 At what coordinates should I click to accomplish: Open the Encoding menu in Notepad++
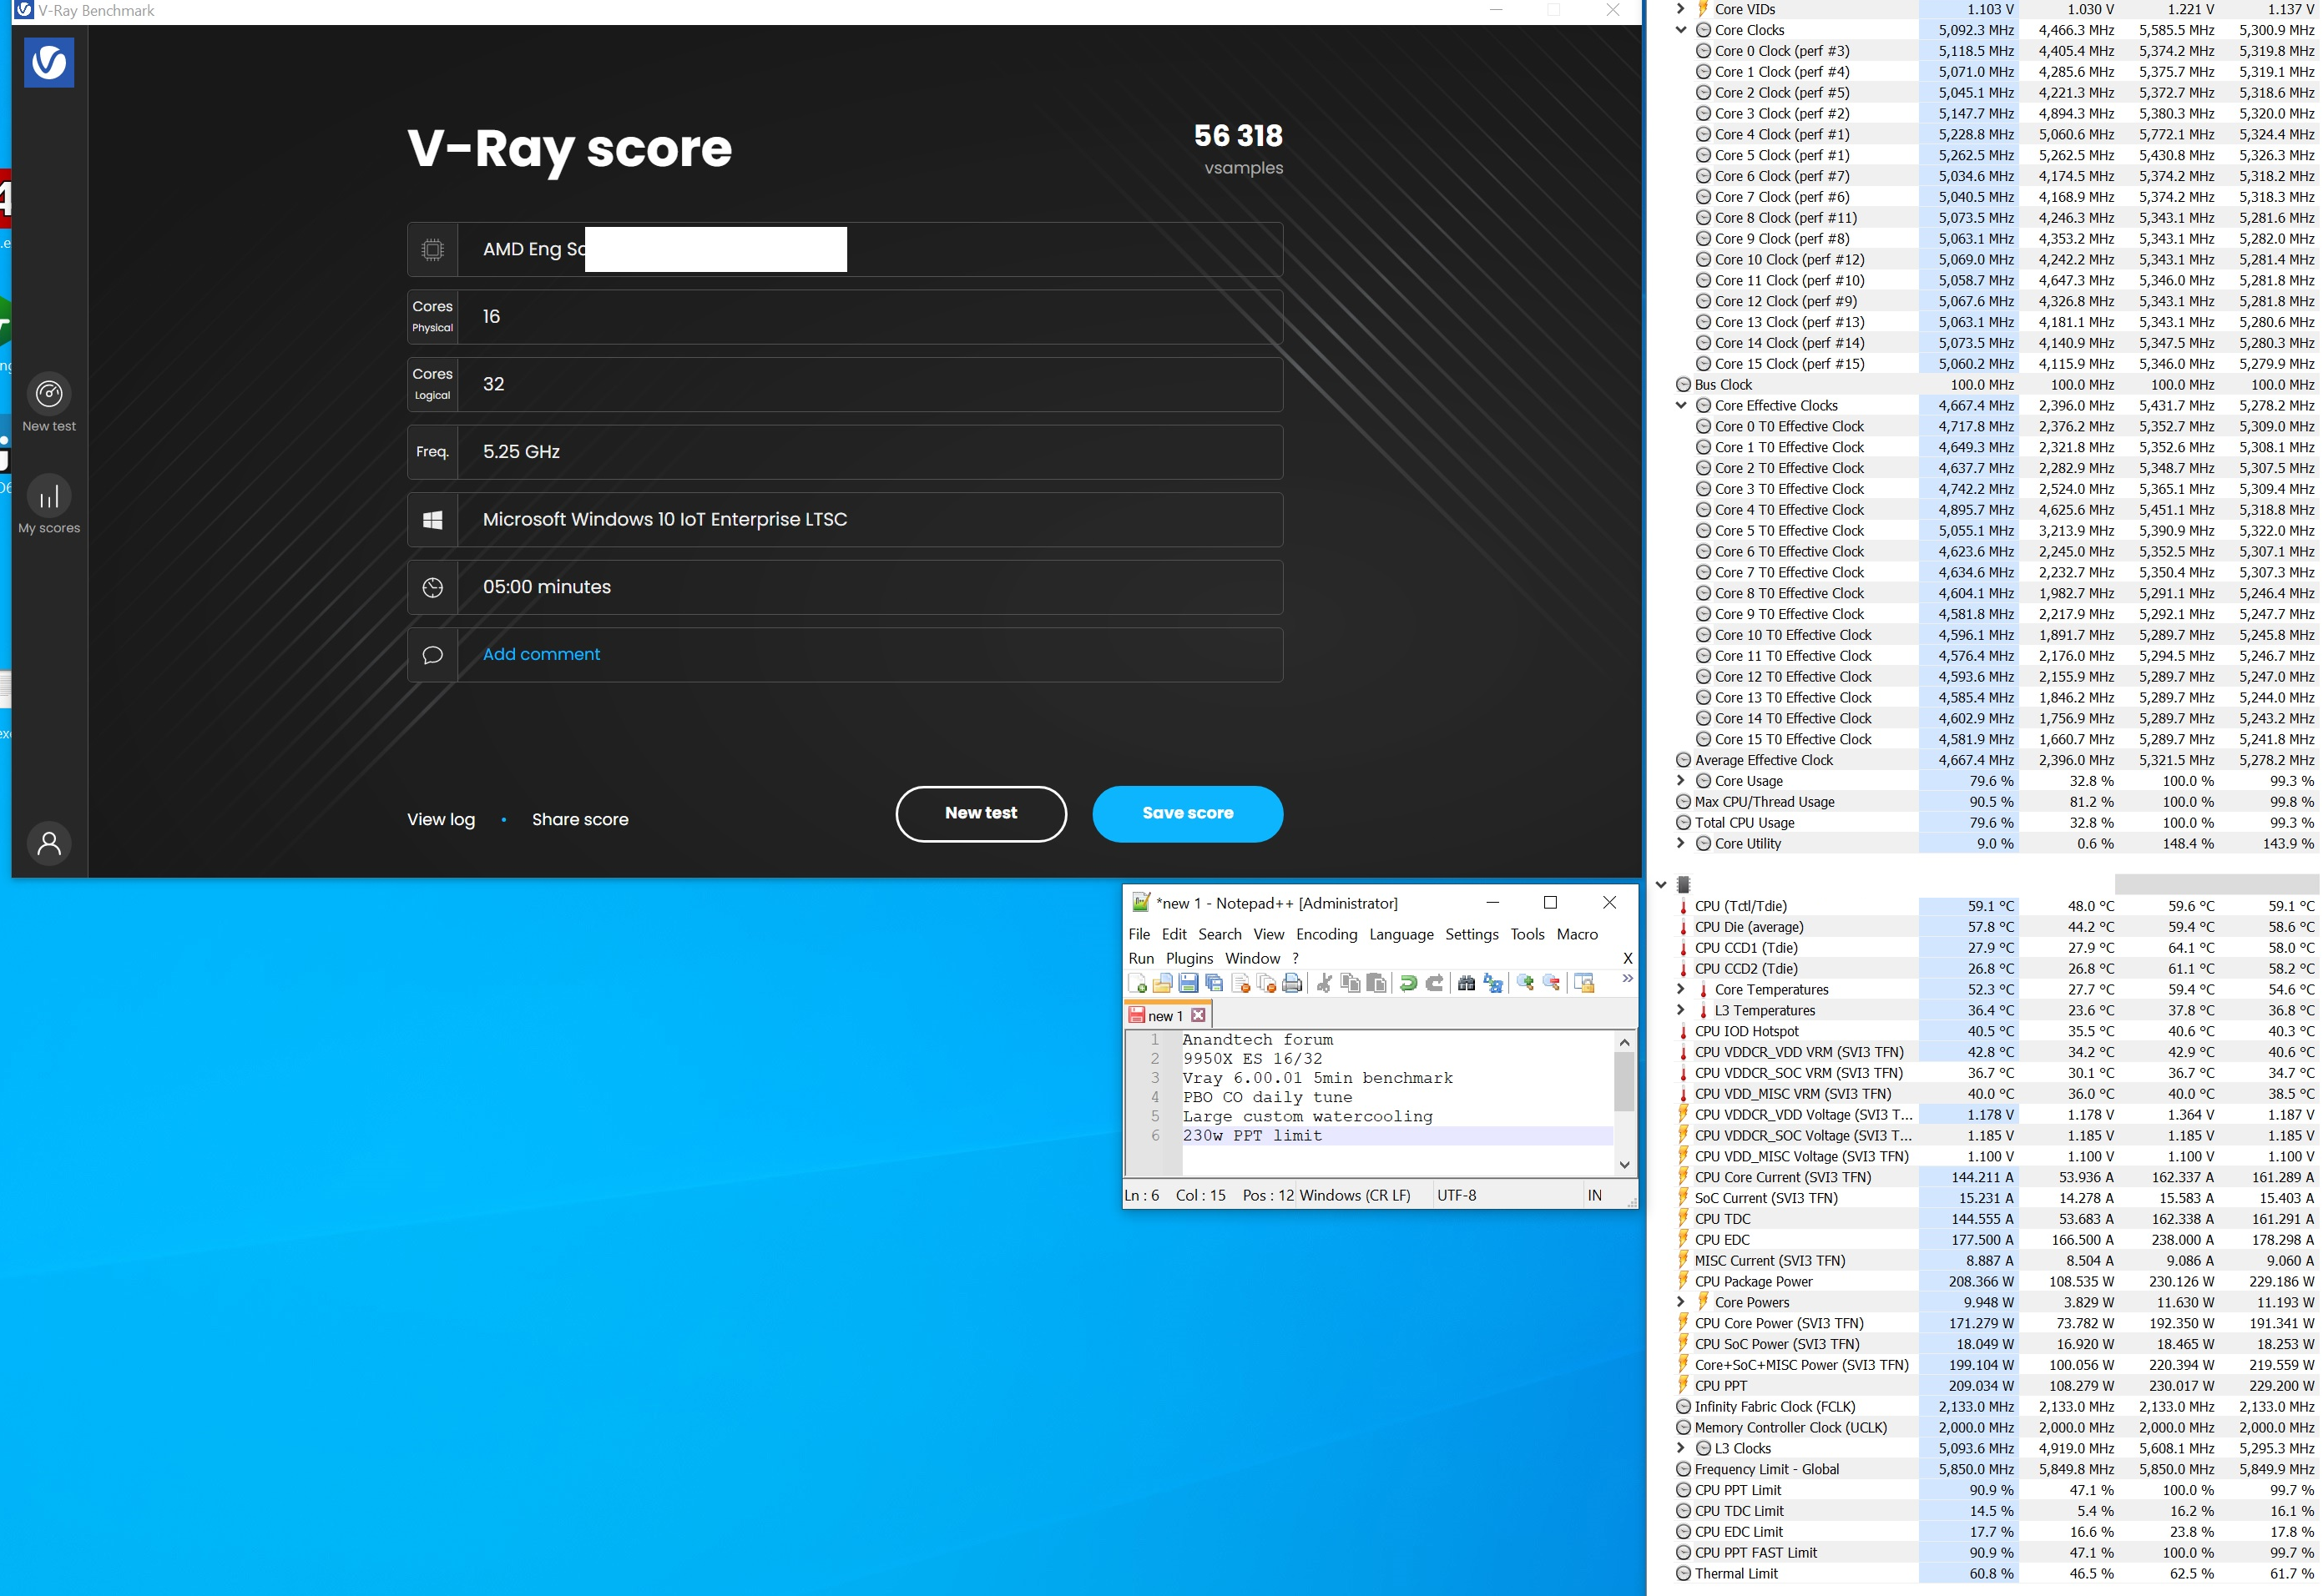tap(1326, 934)
